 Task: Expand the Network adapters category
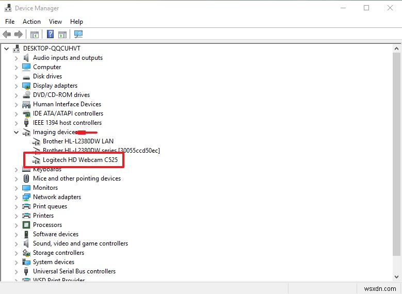click(x=16, y=198)
